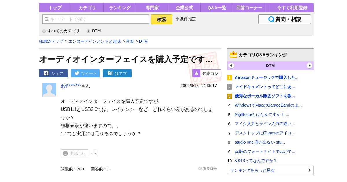Click the 共感した smiley button

click(75, 153)
